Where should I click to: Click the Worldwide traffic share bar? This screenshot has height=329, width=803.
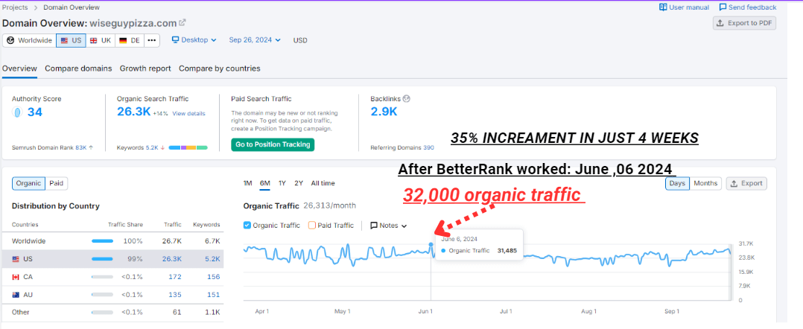(x=103, y=241)
